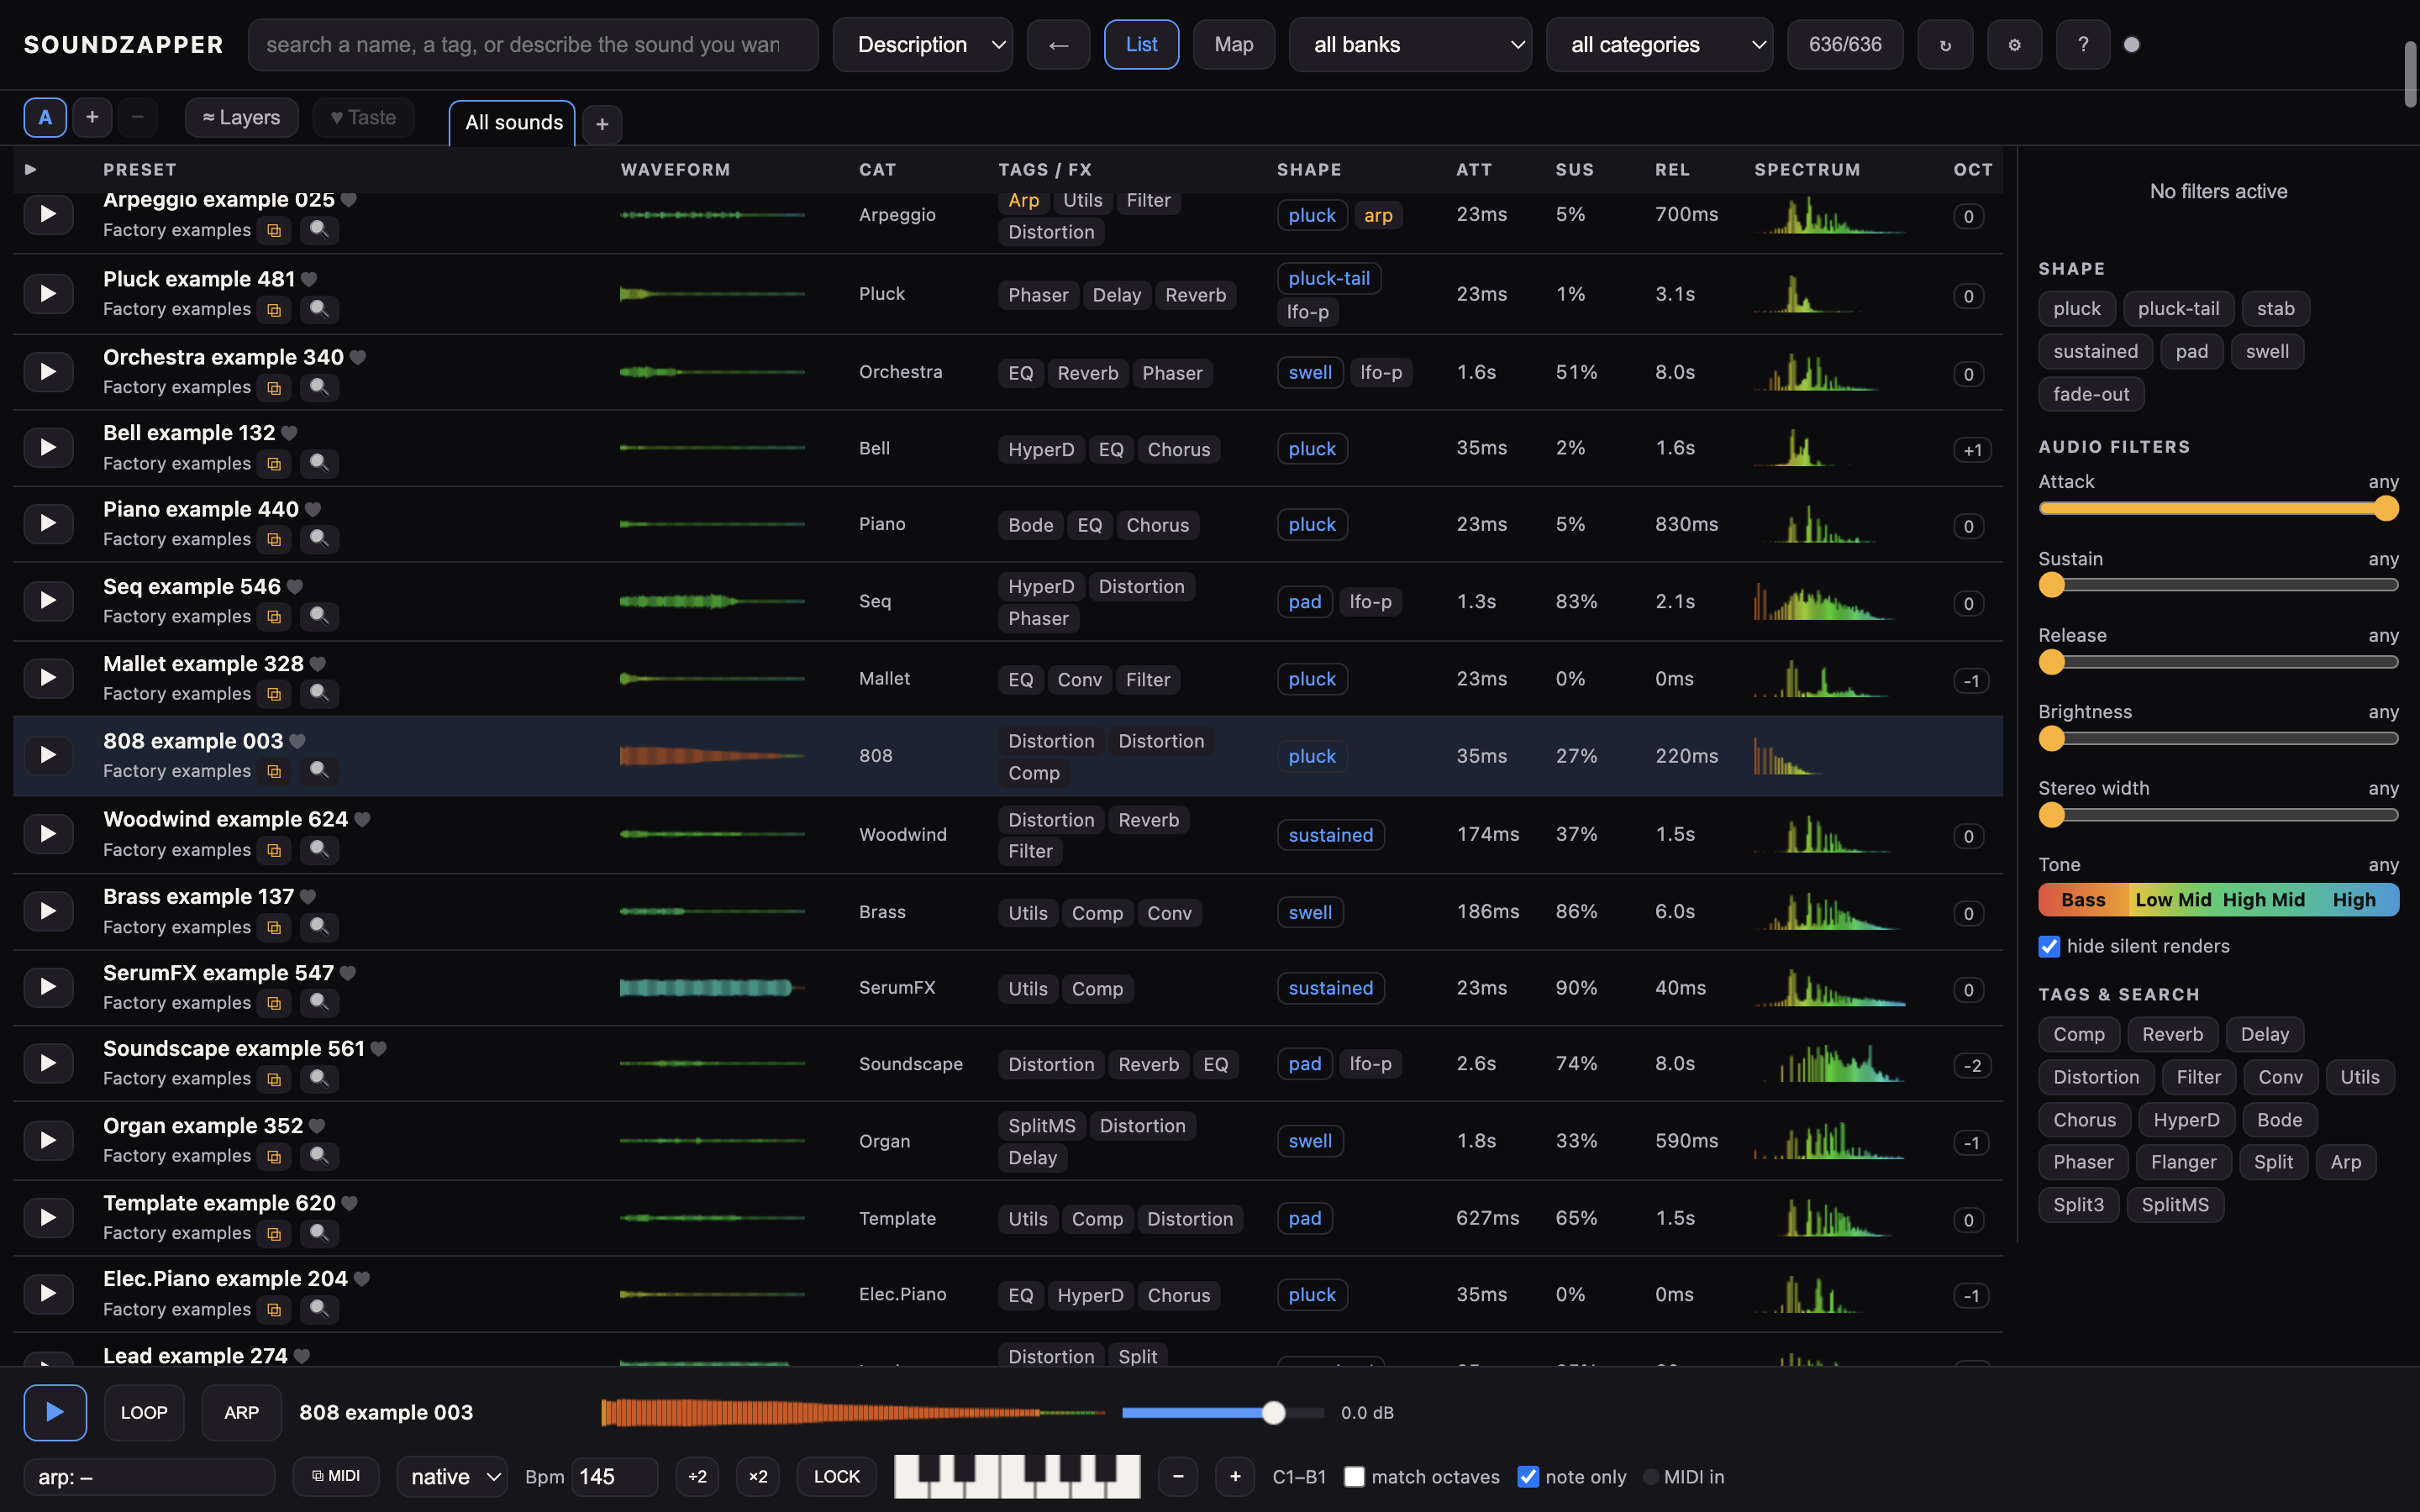Favorite Bell example 132 with heart icon
The image size is (2420, 1512).
point(289,433)
